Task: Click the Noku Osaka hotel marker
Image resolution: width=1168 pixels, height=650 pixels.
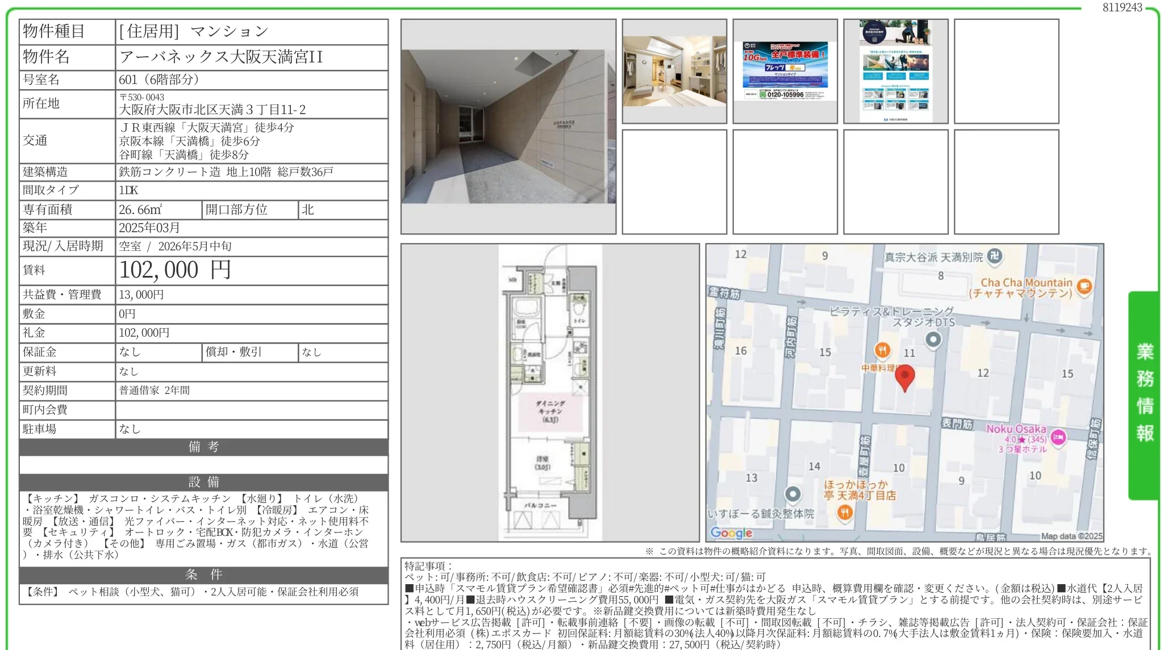Action: click(1057, 437)
